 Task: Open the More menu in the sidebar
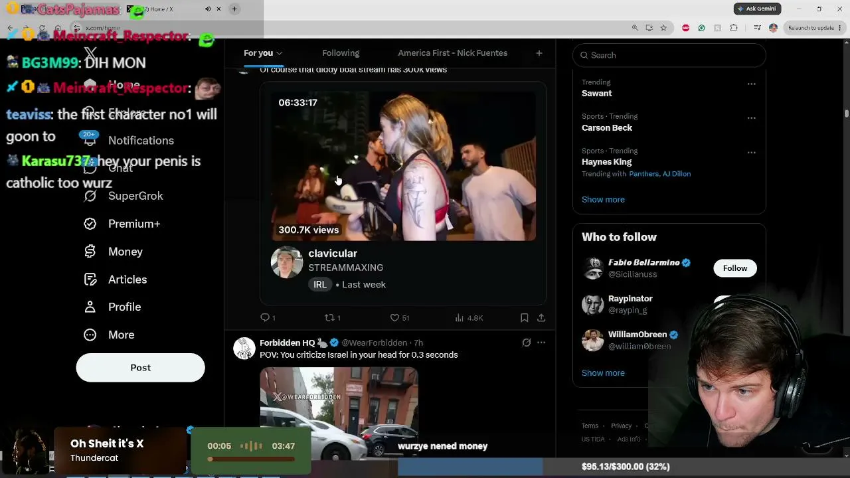[x=110, y=335]
